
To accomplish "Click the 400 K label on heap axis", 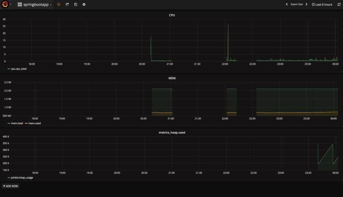I will pyautogui.click(x=6, y=137).
